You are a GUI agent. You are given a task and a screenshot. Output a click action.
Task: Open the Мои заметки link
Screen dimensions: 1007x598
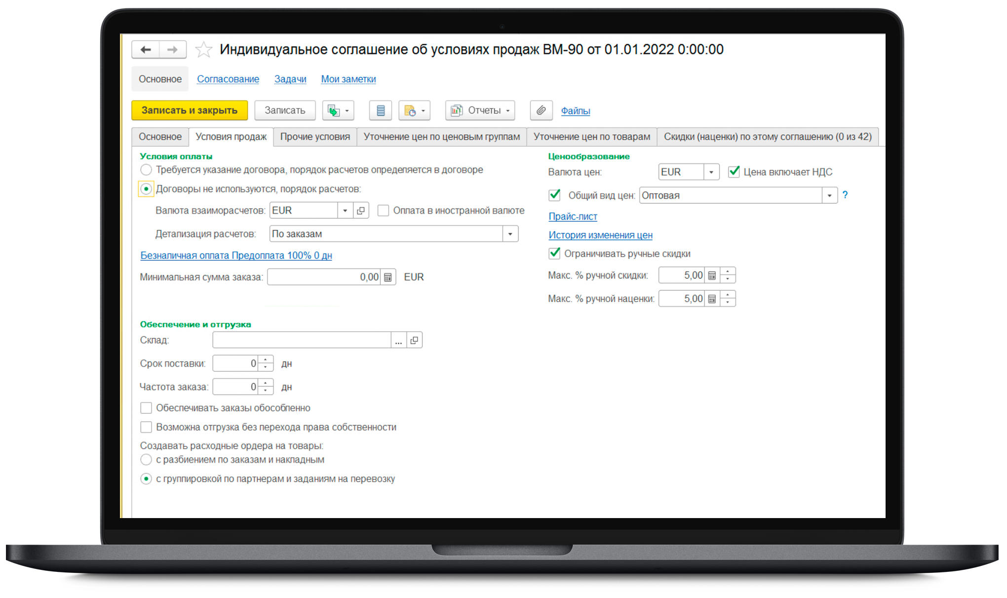349,79
